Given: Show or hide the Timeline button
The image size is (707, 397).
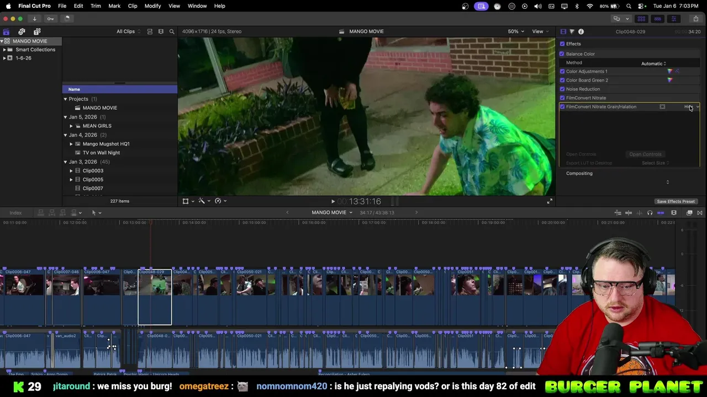Looking at the screenshot, I should coord(657,19).
